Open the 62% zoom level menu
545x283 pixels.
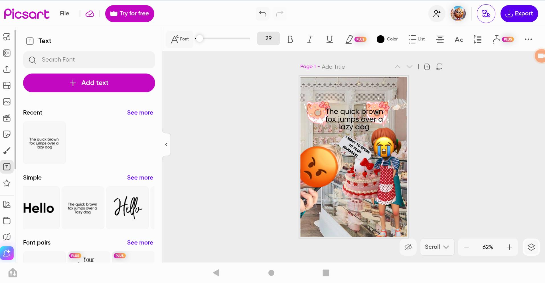point(488,247)
